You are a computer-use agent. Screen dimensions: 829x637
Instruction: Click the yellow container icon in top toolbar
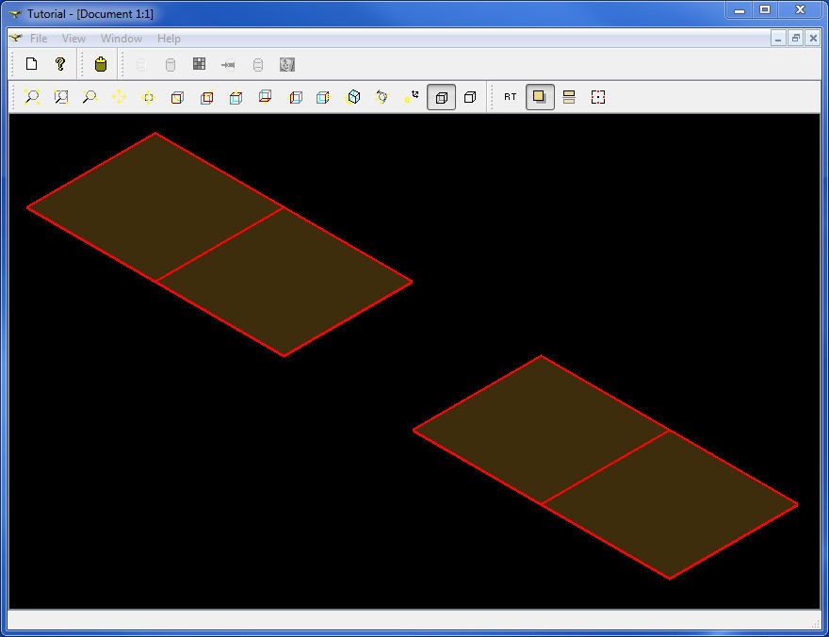(101, 64)
